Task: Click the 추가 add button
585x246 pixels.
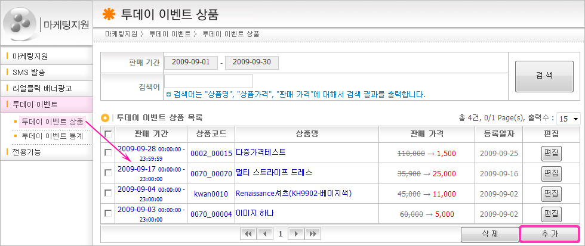Action: pyautogui.click(x=549, y=234)
